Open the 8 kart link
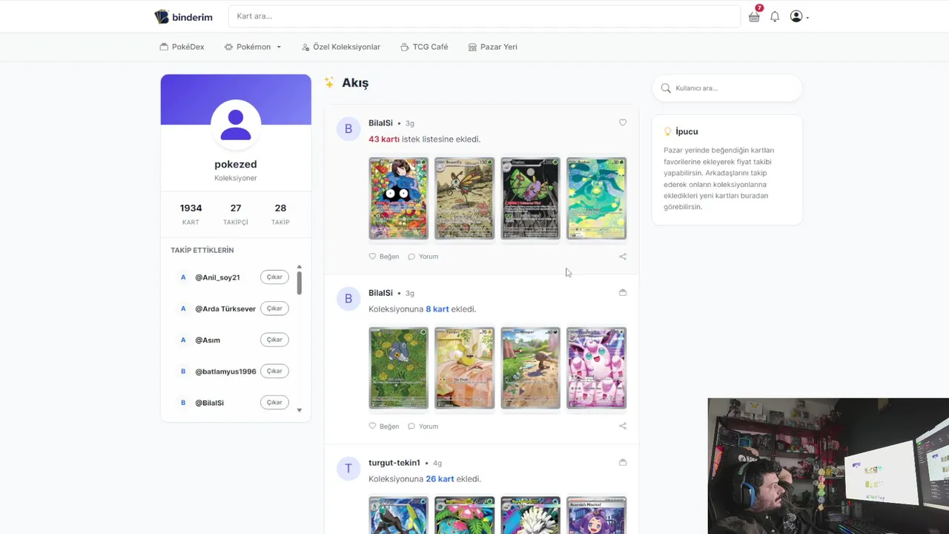 [x=437, y=309]
